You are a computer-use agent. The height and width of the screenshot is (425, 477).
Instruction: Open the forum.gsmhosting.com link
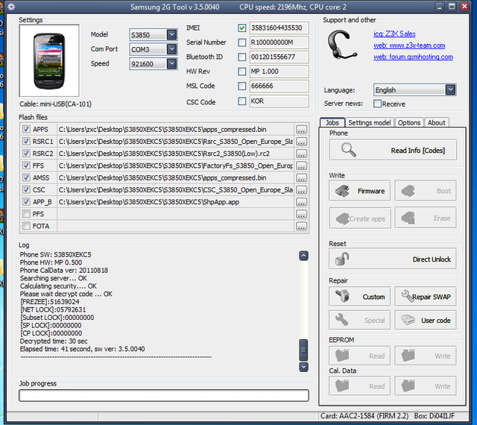[413, 57]
